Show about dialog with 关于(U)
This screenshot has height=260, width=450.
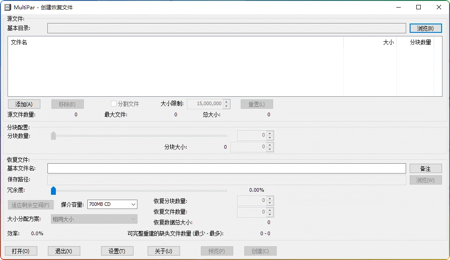[x=164, y=251]
